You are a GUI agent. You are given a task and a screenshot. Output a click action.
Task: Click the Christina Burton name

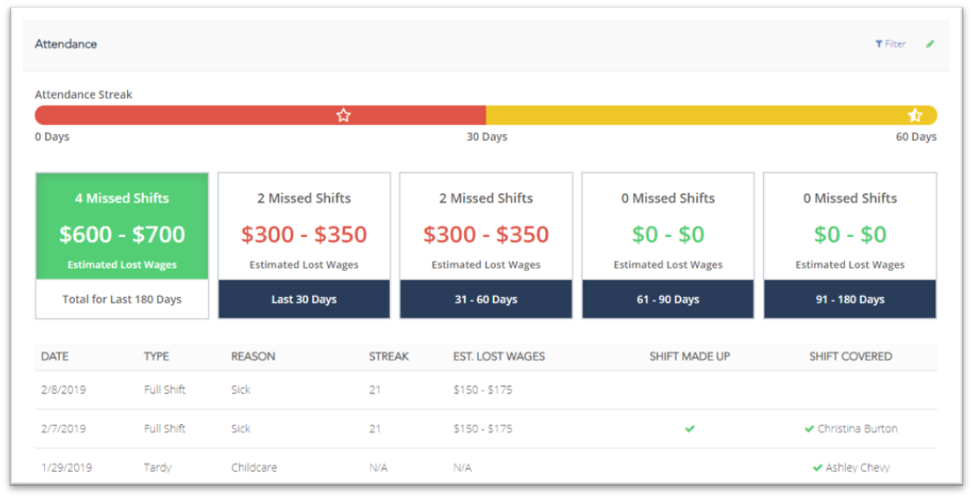click(857, 429)
